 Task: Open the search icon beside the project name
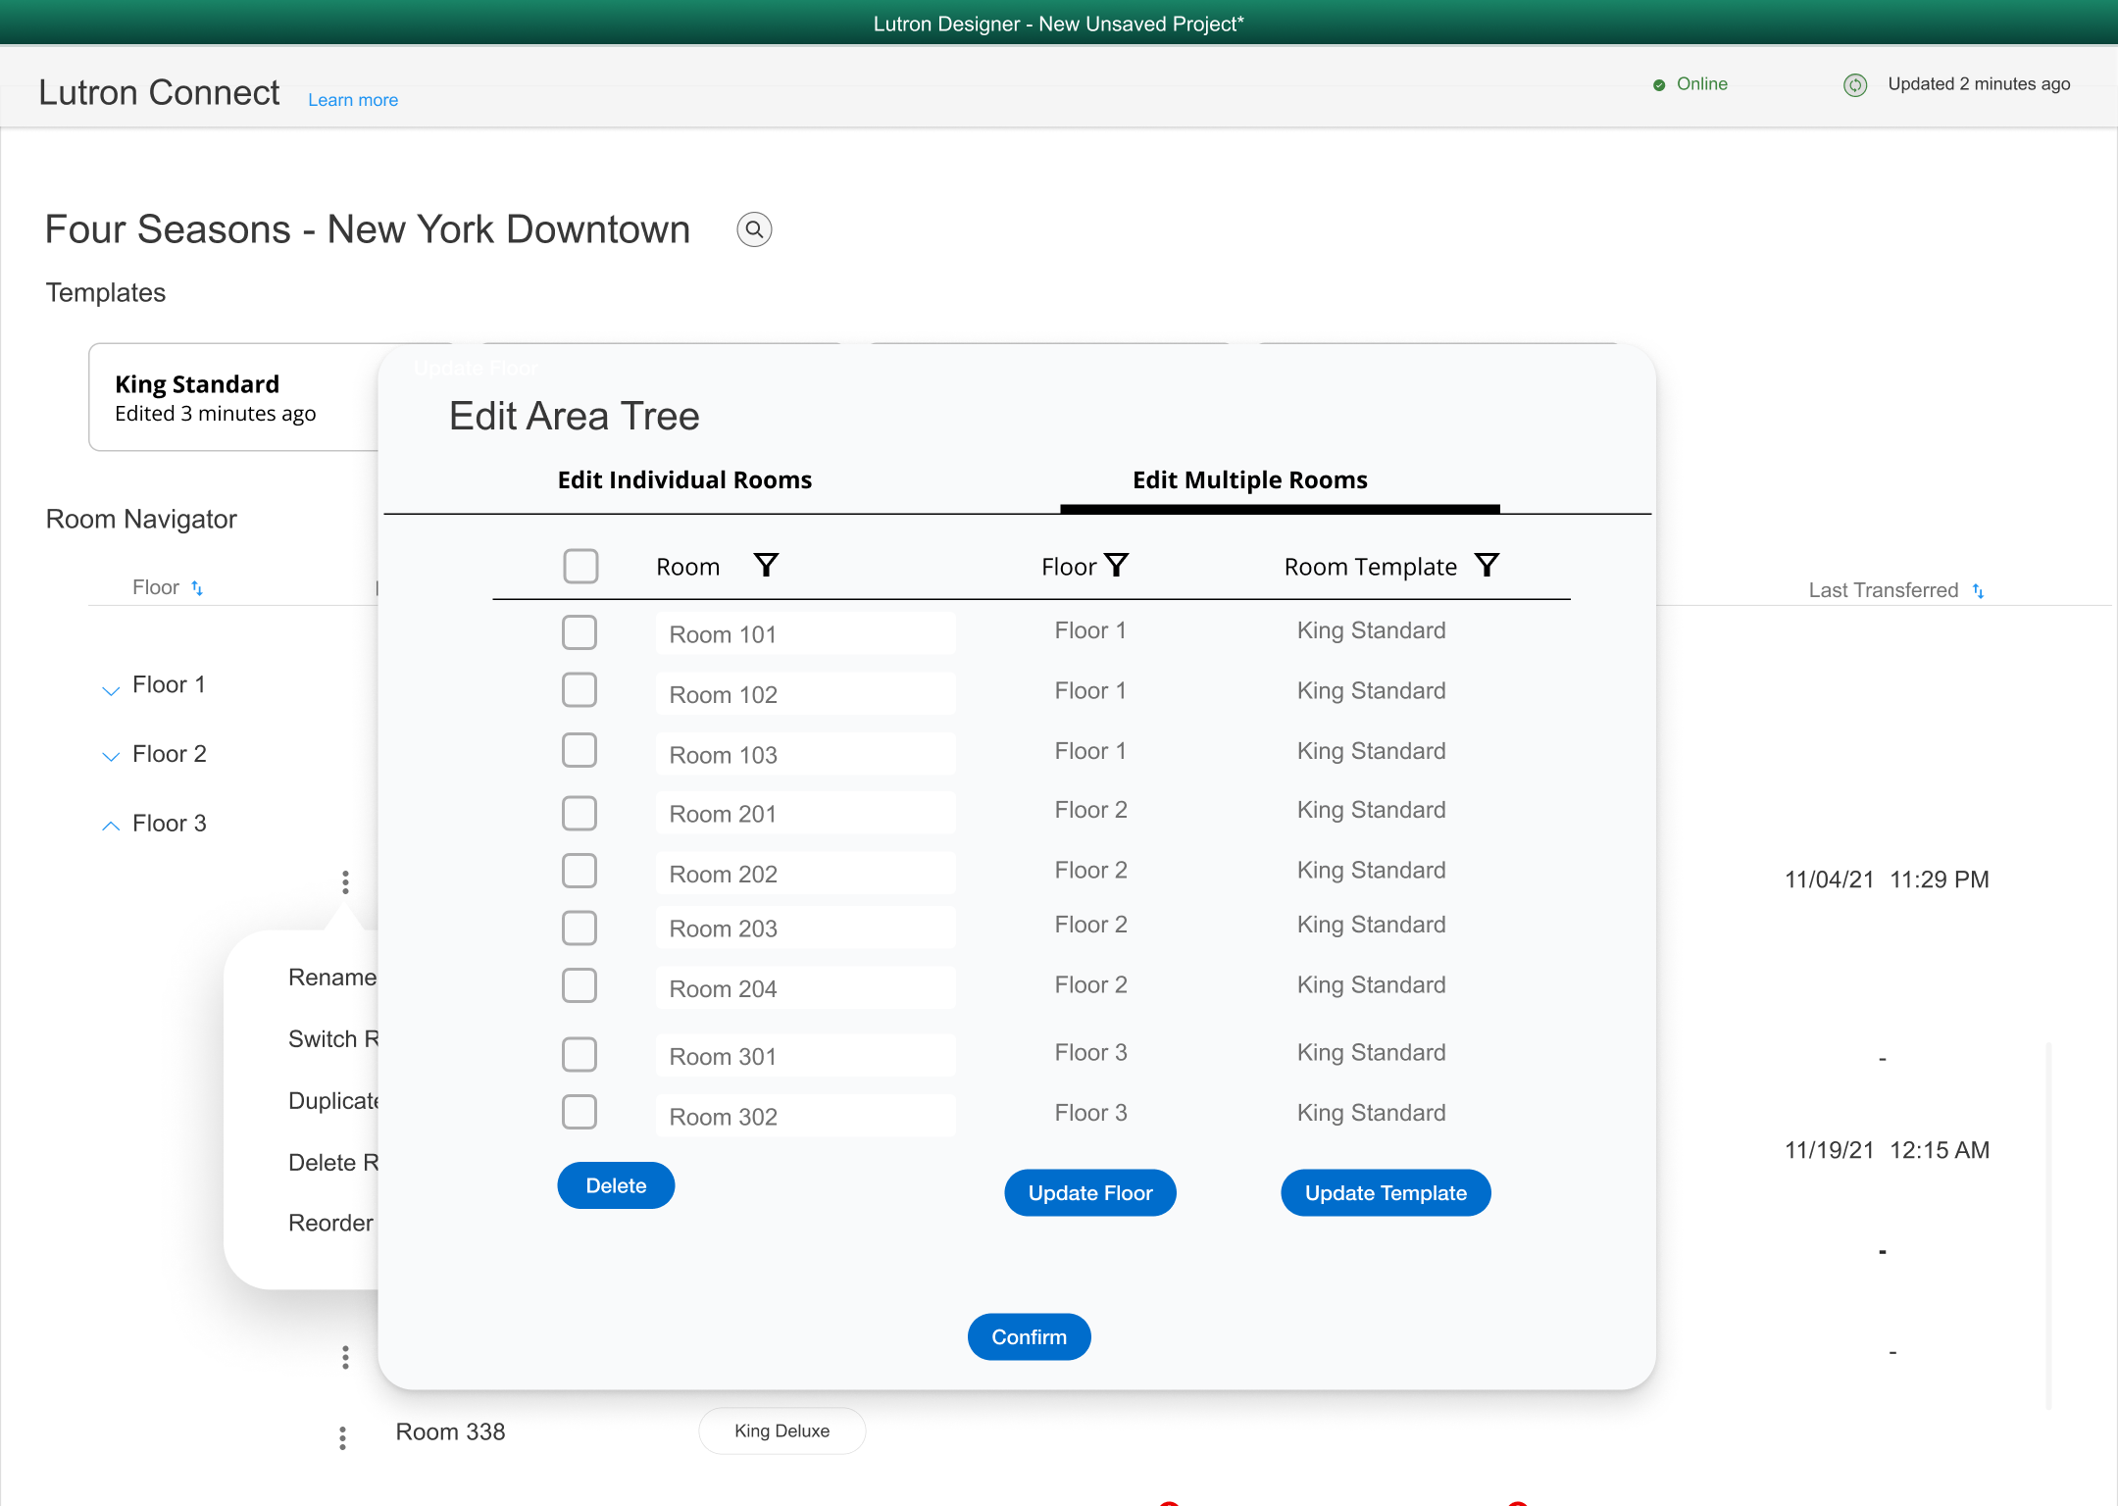753,228
